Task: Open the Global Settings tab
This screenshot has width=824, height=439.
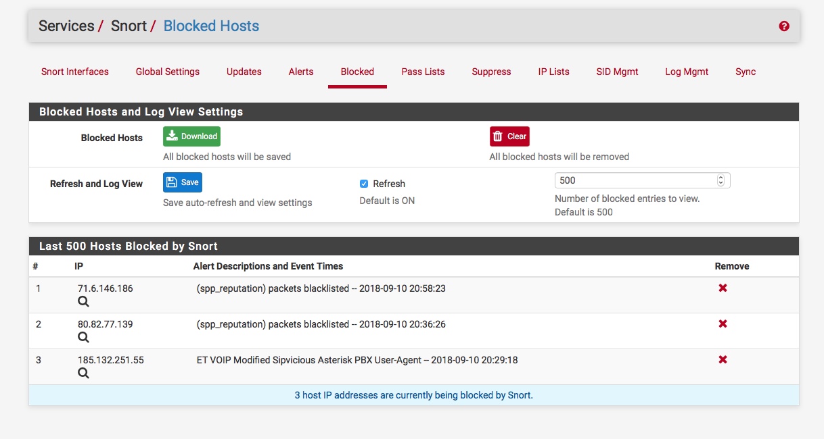Action: pyautogui.click(x=168, y=72)
